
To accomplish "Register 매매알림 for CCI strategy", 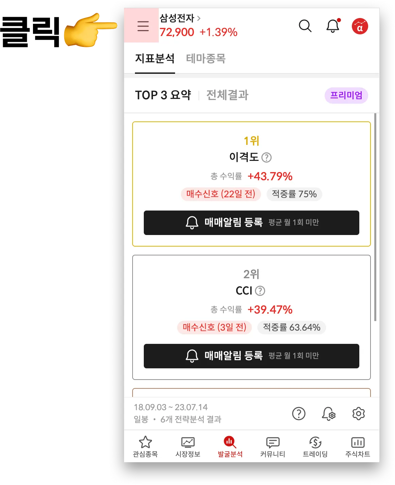I will click(x=252, y=356).
